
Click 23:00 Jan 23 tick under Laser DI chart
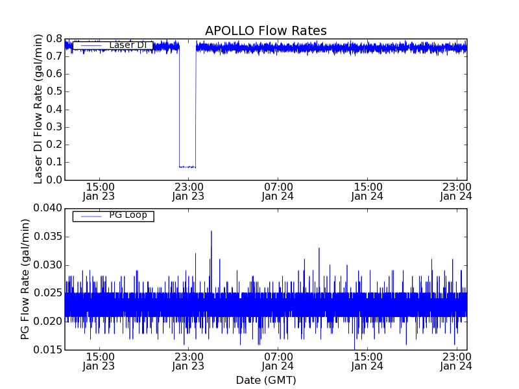(x=188, y=191)
